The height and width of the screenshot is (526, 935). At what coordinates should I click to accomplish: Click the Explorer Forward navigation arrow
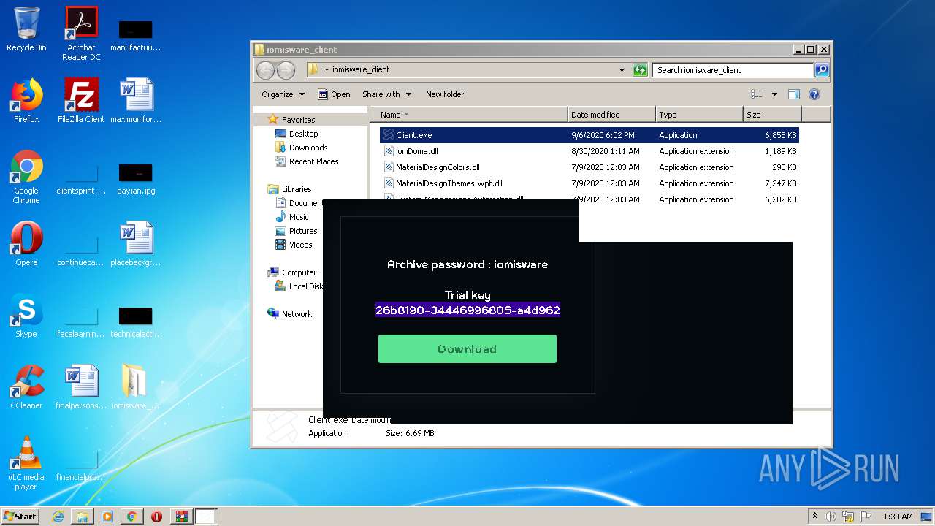pyautogui.click(x=286, y=70)
